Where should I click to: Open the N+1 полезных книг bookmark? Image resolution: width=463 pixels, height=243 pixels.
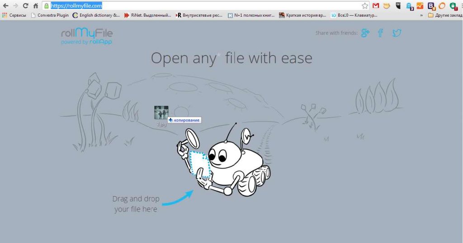click(251, 15)
